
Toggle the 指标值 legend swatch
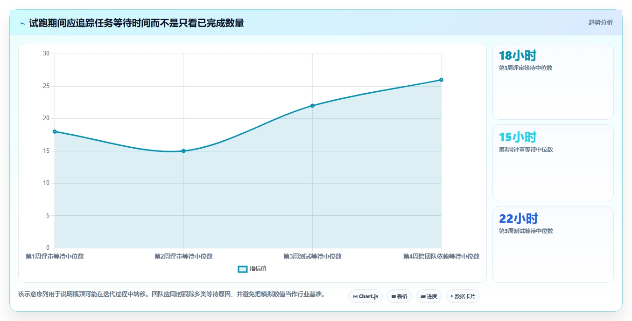pos(243,269)
